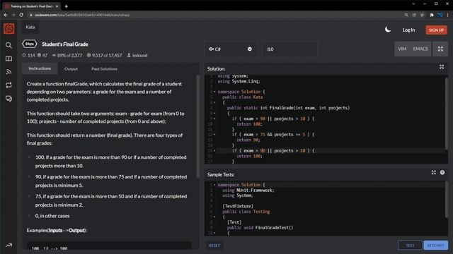The width and height of the screenshot is (453, 254).
Task: Click the Kata breadcrumb tab
Action: 30,27
